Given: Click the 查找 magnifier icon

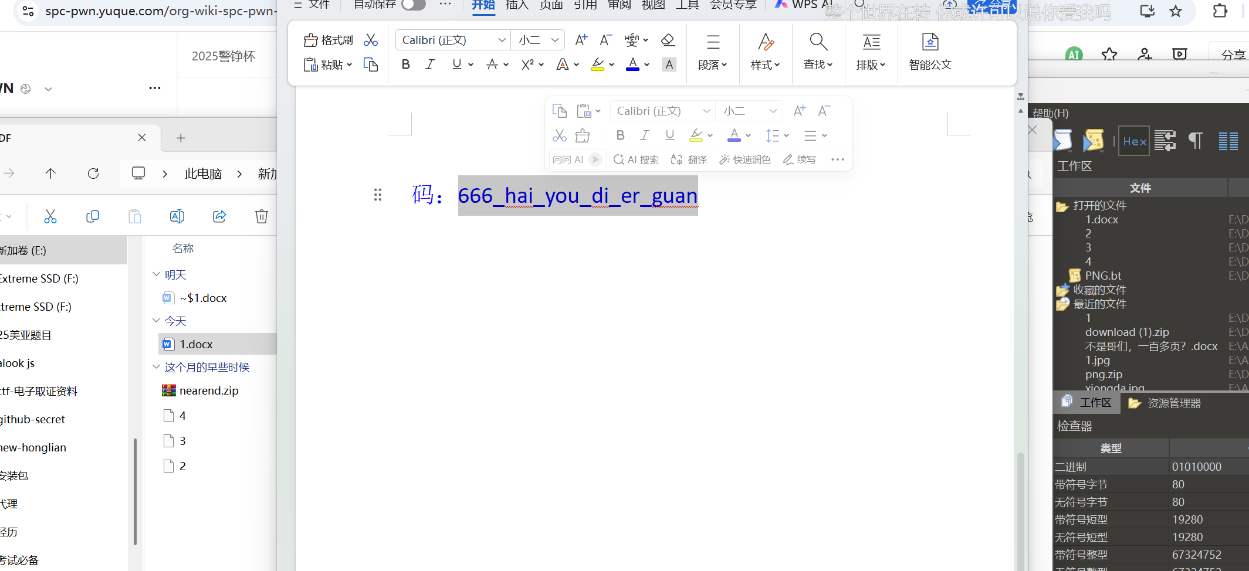Looking at the screenshot, I should coord(818,42).
